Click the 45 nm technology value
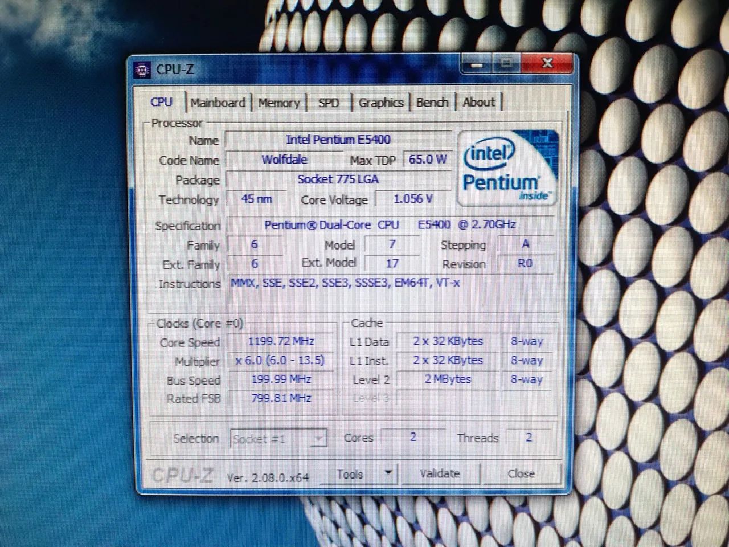The height and width of the screenshot is (547, 729). pos(256,199)
